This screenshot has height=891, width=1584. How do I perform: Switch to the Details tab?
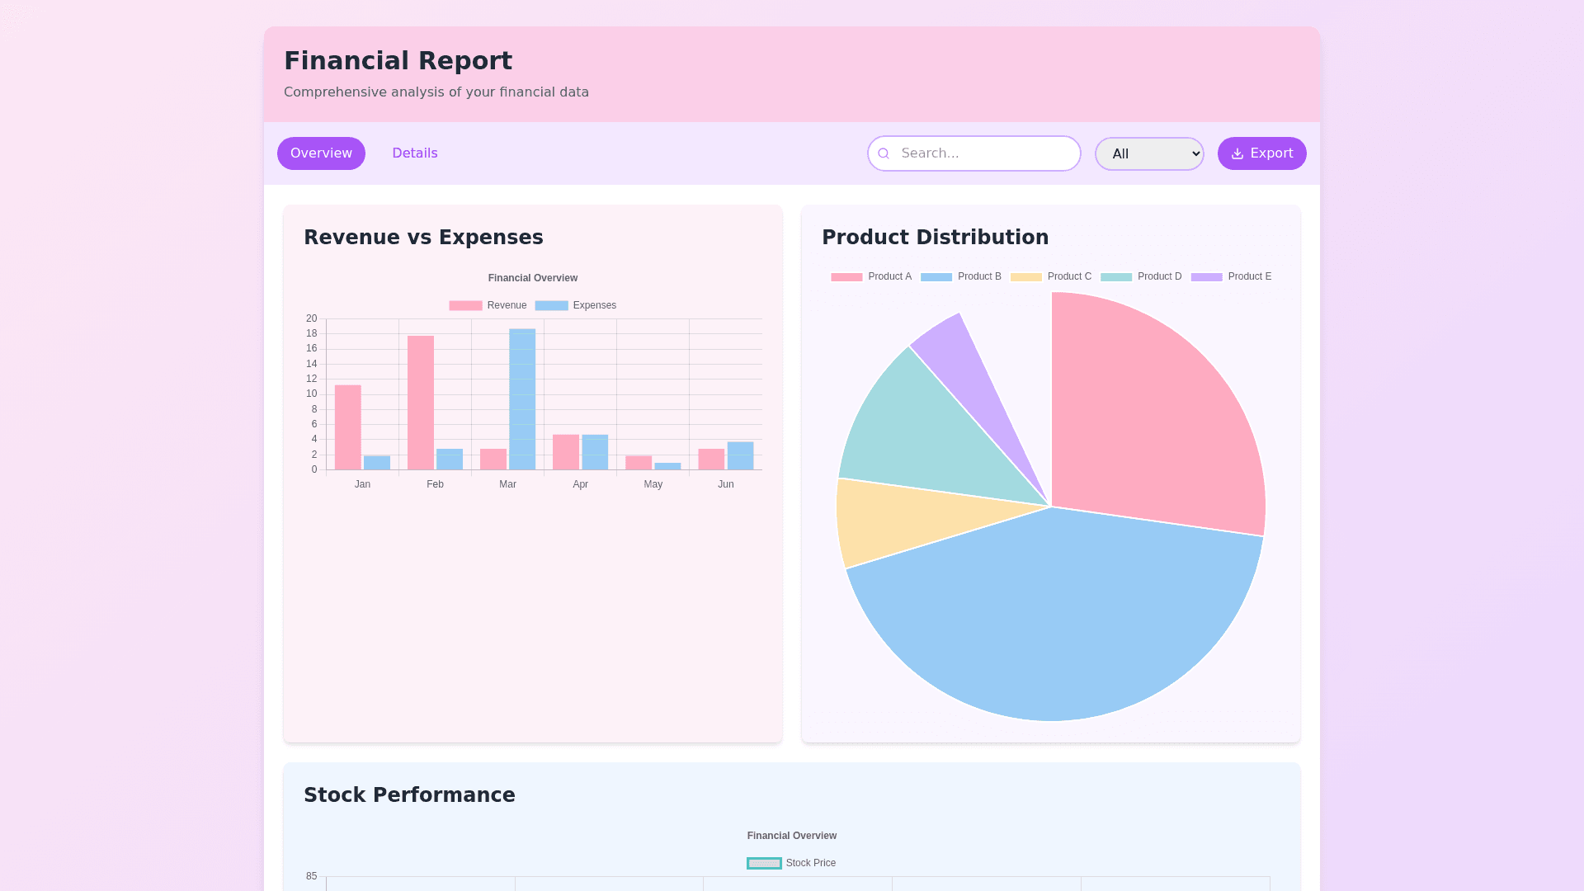(x=415, y=153)
